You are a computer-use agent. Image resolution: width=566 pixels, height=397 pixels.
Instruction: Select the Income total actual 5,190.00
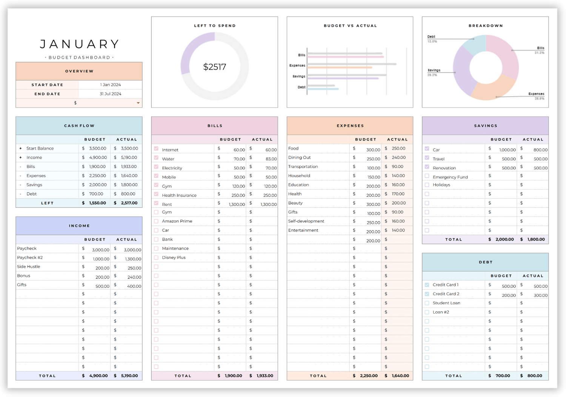click(129, 376)
